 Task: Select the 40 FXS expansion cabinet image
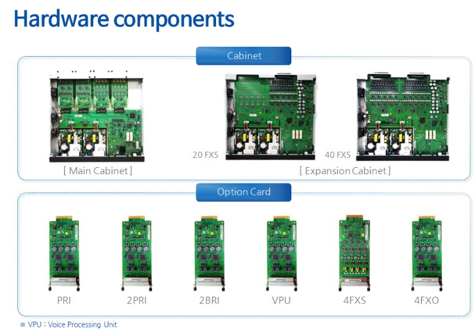(x=403, y=116)
